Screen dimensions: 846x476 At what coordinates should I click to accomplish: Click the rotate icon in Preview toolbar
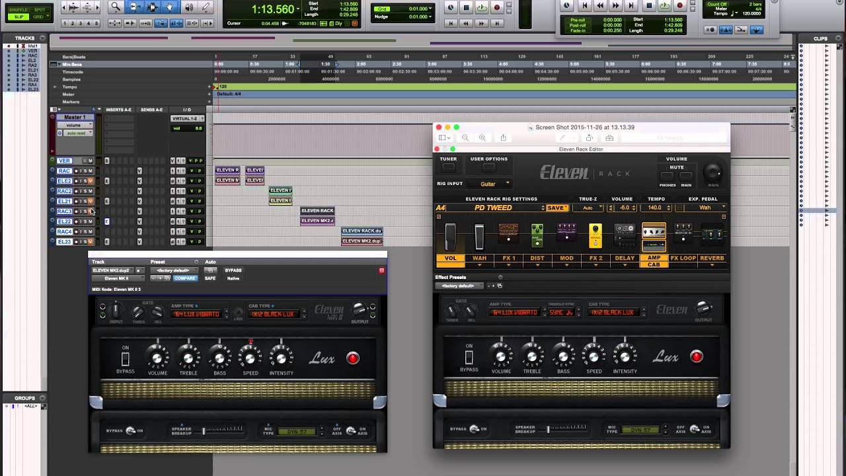point(589,138)
